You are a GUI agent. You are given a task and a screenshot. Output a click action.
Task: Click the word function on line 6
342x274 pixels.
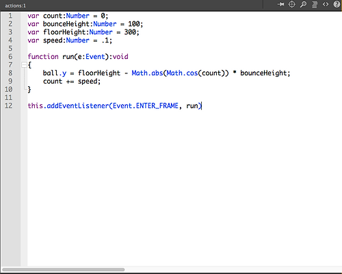point(43,57)
